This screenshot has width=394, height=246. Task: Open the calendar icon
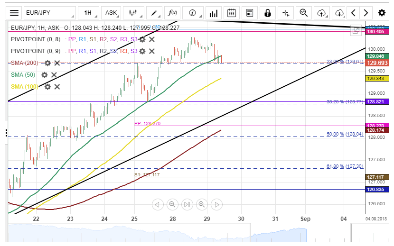coord(232,13)
